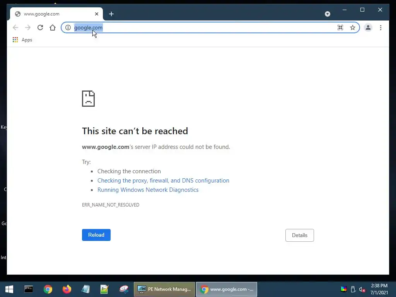Go to the home page icon
396x297 pixels.
click(x=53, y=27)
